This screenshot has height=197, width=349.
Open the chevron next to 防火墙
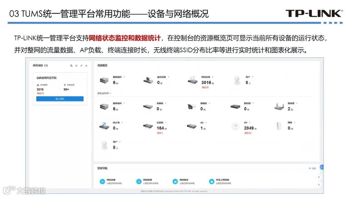pos(122,122)
